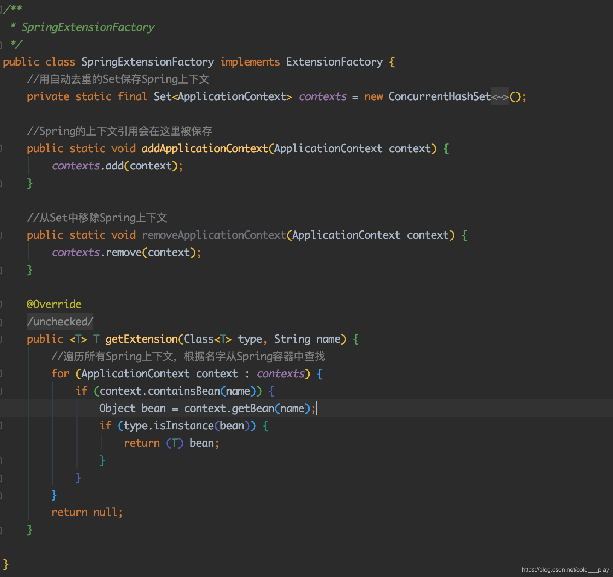Click the private keyword on the field line
The width and height of the screenshot is (613, 577).
tap(48, 97)
